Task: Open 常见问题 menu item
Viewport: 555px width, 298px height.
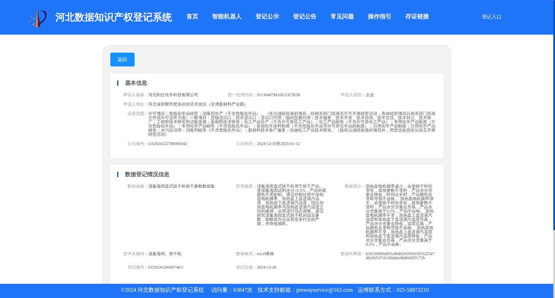Action: [x=342, y=17]
